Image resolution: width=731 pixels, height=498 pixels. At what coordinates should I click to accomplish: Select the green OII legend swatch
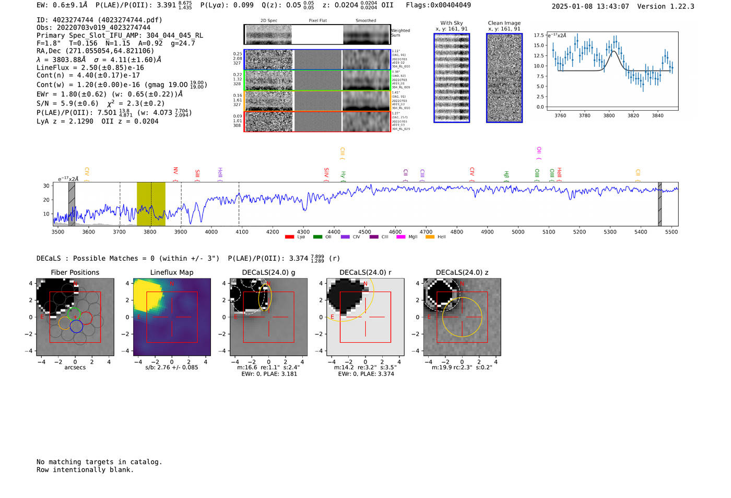coord(317,237)
